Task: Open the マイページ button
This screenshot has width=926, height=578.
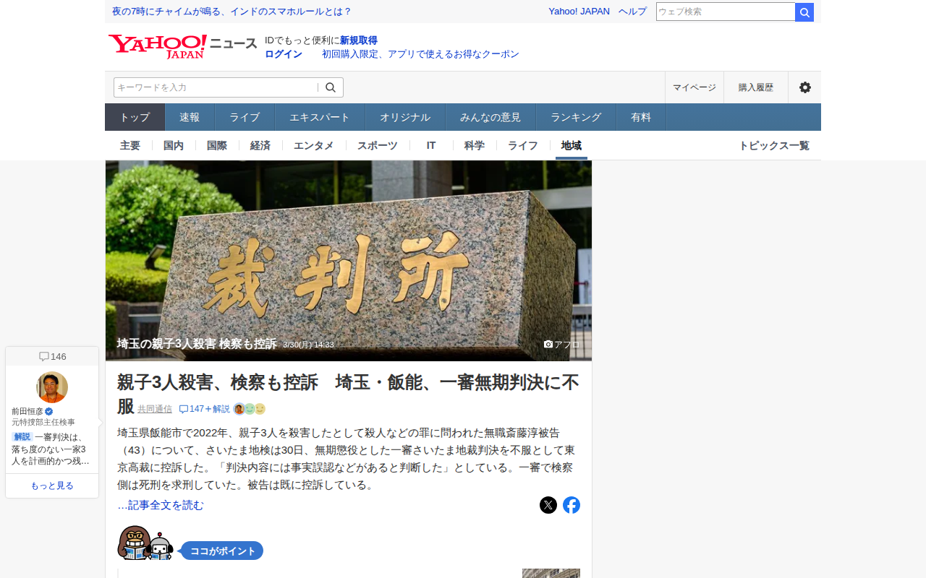Action: click(694, 87)
